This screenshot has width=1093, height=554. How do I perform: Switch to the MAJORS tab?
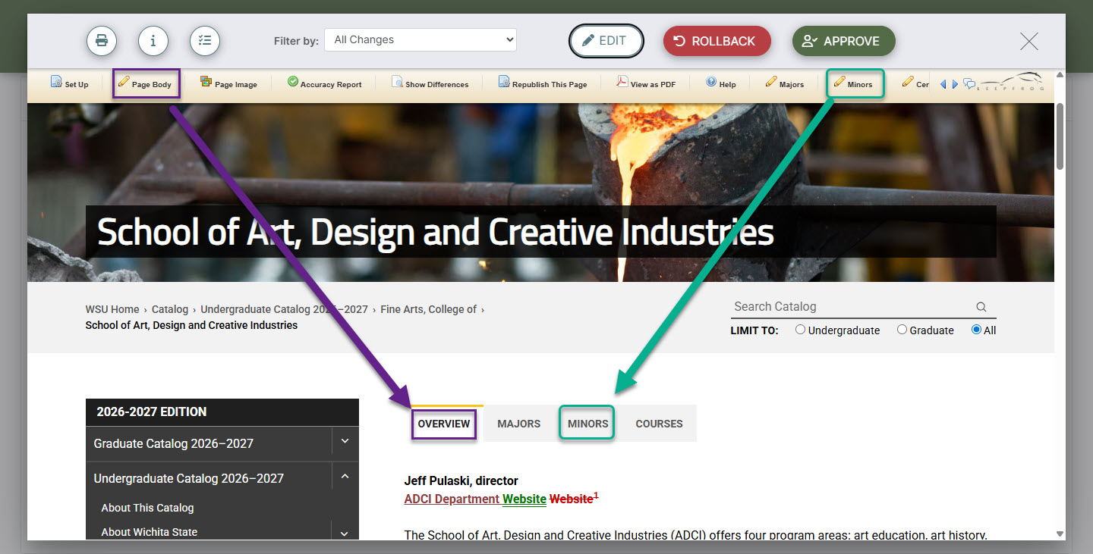coord(519,424)
